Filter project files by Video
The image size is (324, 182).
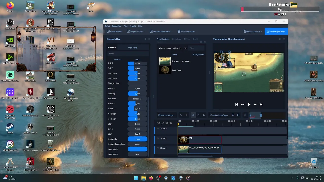coord(175,48)
